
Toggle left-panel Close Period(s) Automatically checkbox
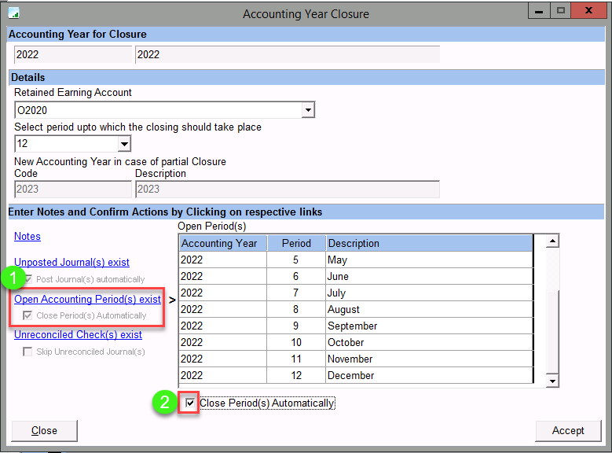(x=28, y=315)
